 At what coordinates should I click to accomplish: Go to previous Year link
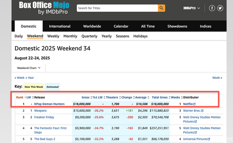[x=30, y=78]
